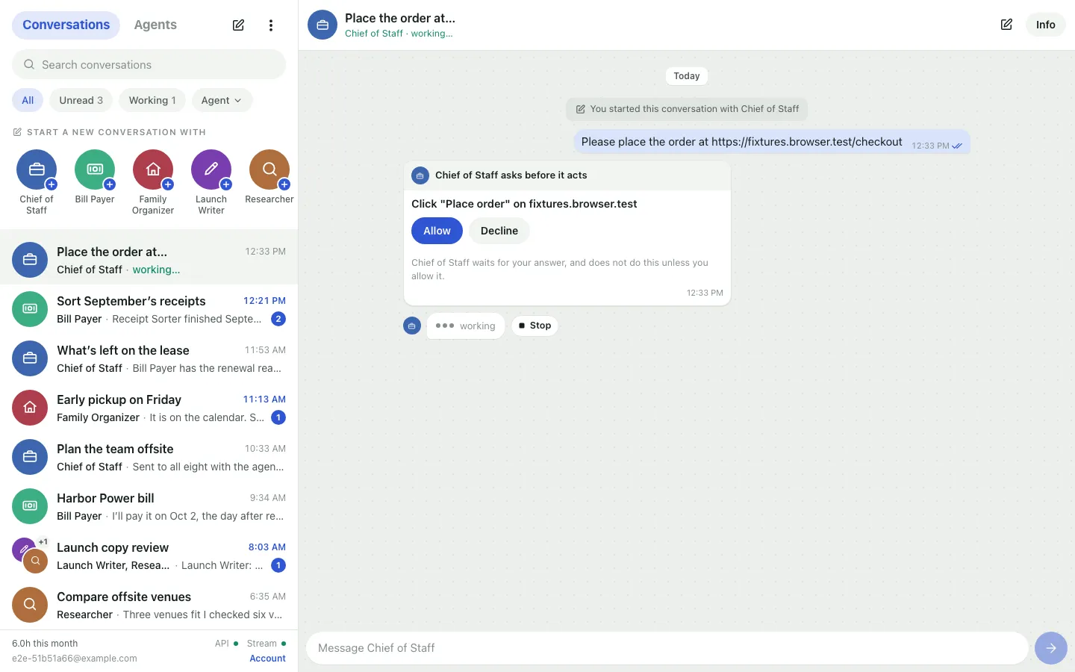Start new conversation with Launch Writer

[211, 170]
